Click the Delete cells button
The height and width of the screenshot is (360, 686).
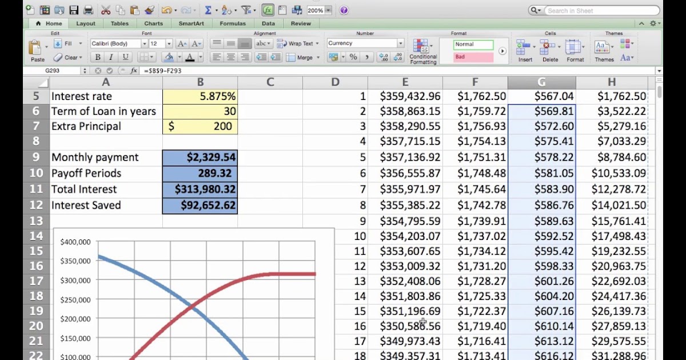pyautogui.click(x=550, y=51)
